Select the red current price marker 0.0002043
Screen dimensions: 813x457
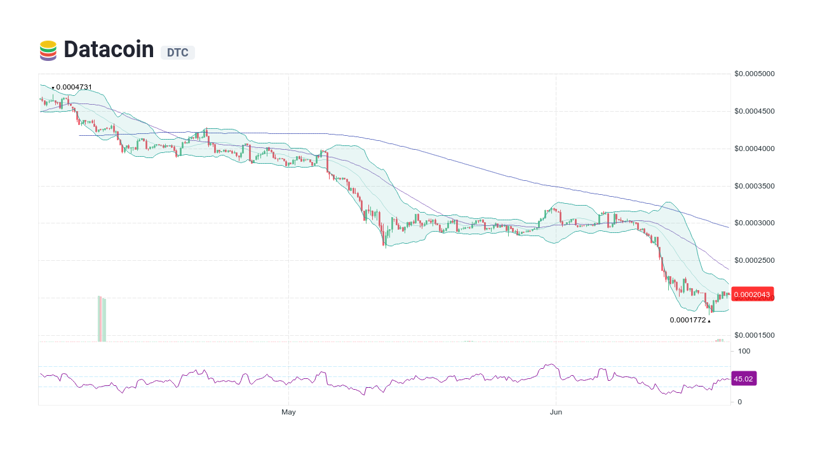coord(752,294)
